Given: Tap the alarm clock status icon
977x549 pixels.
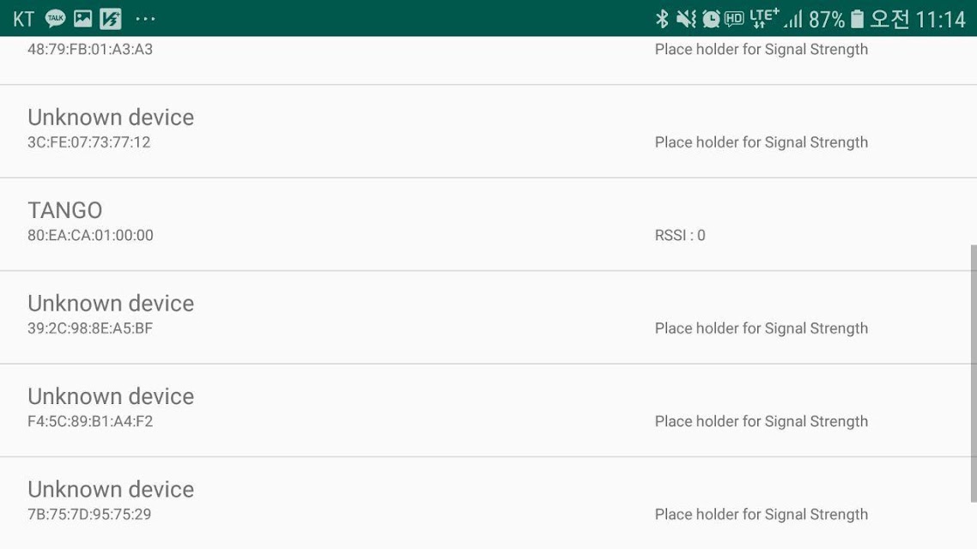Looking at the screenshot, I should point(711,19).
